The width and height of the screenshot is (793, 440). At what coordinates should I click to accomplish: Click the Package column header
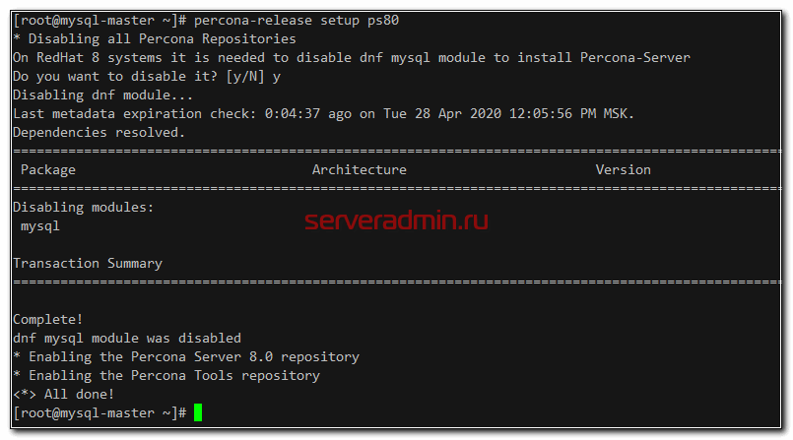pyautogui.click(x=47, y=169)
